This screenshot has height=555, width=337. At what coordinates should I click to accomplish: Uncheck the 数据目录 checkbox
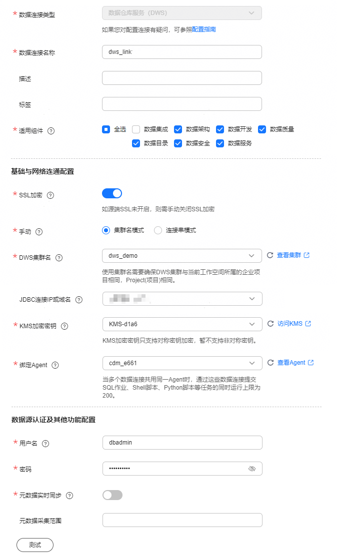(136, 143)
